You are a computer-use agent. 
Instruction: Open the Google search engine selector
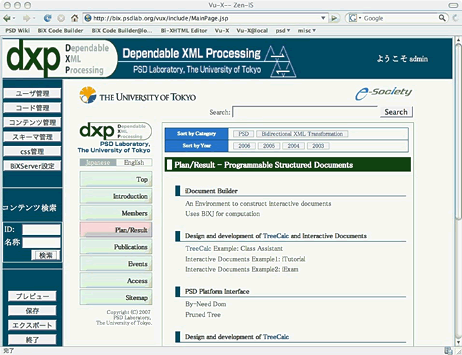tap(355, 18)
